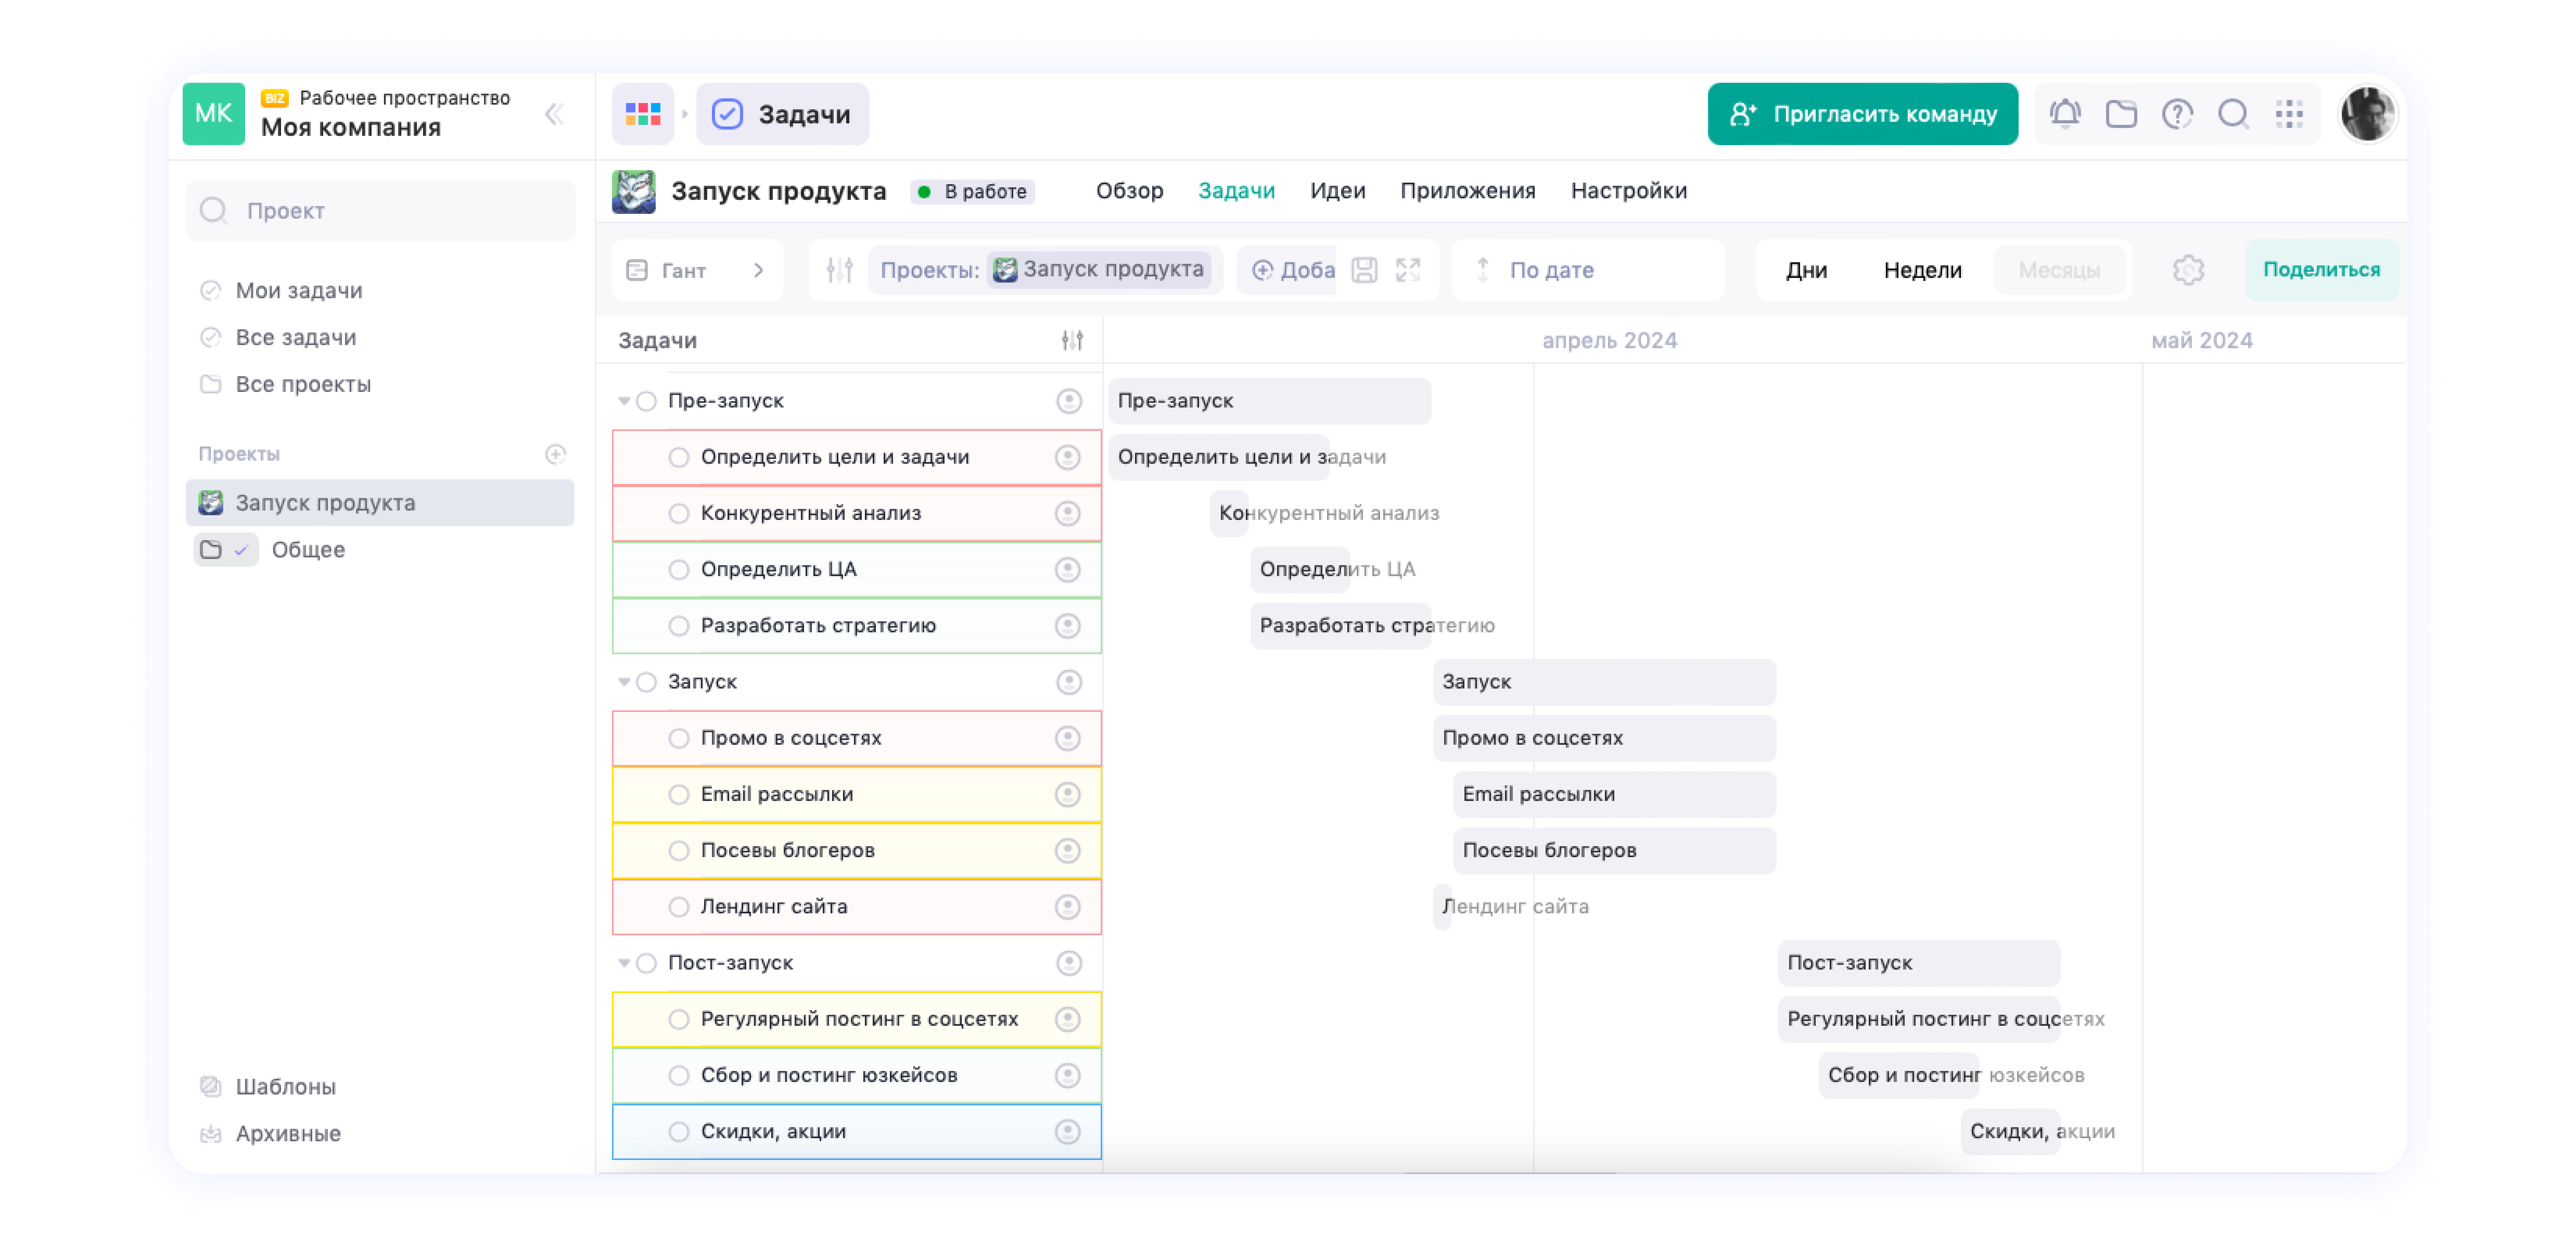
Task: Click the 'Пригласить команду' button
Action: (x=1862, y=114)
